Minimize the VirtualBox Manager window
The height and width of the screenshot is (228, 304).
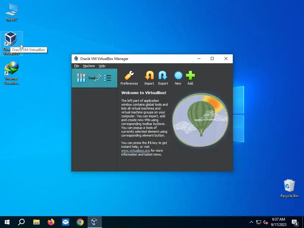(199, 58)
